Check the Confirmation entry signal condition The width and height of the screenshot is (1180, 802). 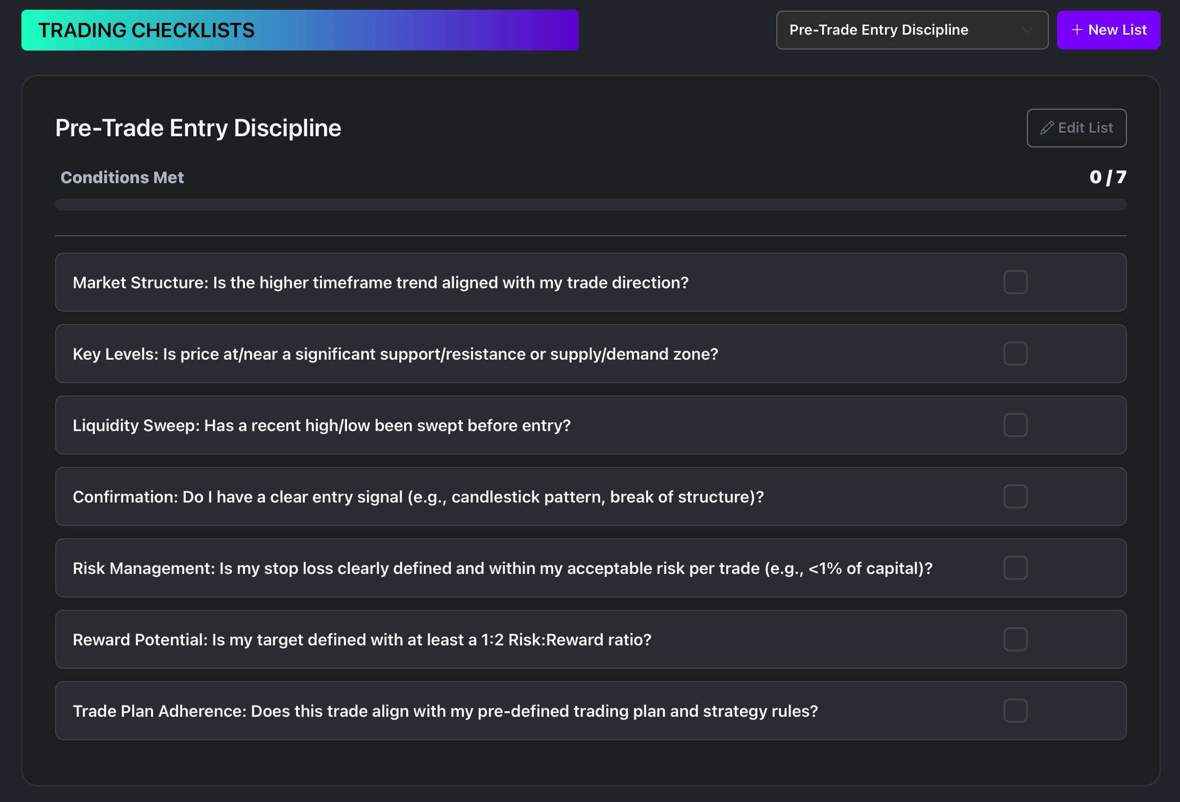(x=1015, y=496)
